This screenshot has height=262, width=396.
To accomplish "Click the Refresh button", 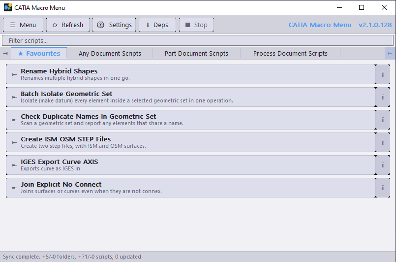I will point(68,25).
